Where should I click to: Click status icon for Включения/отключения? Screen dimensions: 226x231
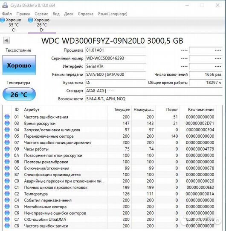coord(7,168)
